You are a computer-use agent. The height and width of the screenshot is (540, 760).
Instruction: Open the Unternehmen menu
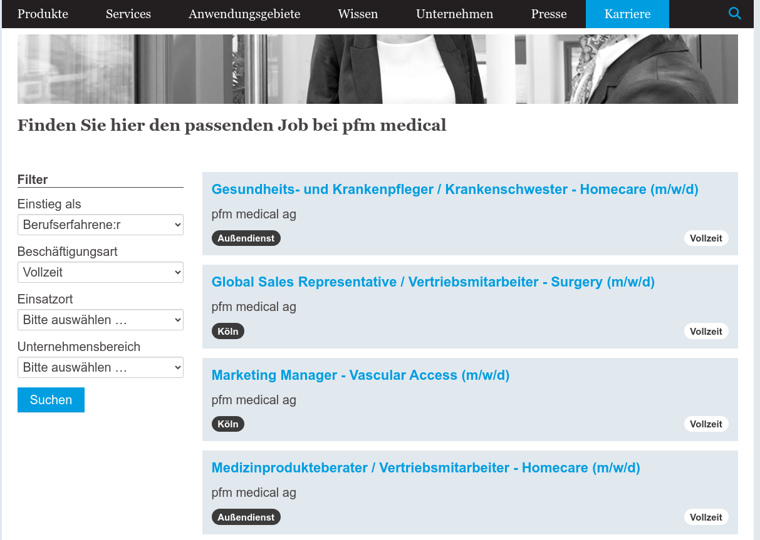click(x=454, y=14)
